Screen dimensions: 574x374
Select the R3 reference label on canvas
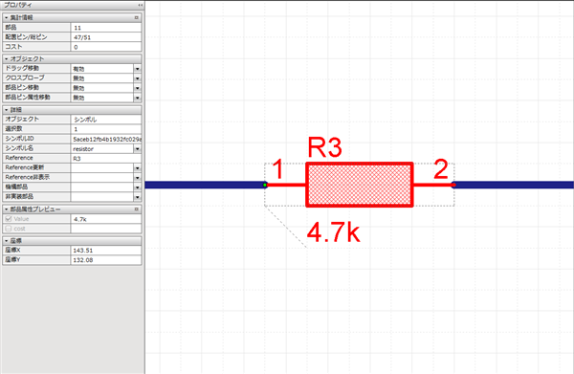324,147
